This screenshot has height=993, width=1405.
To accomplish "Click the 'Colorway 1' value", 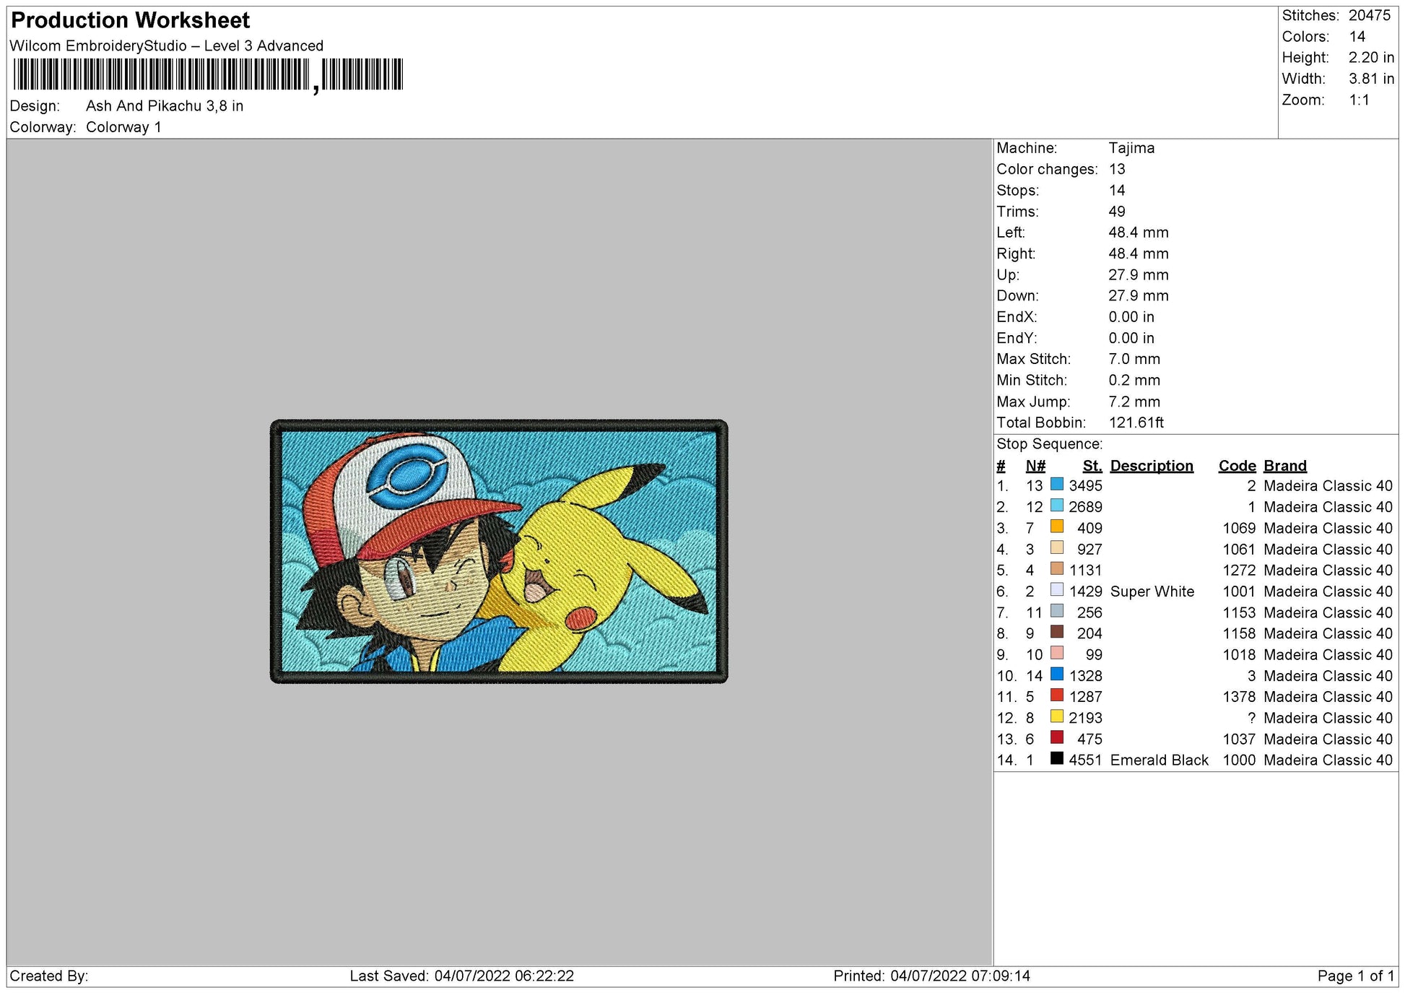I will click(123, 127).
